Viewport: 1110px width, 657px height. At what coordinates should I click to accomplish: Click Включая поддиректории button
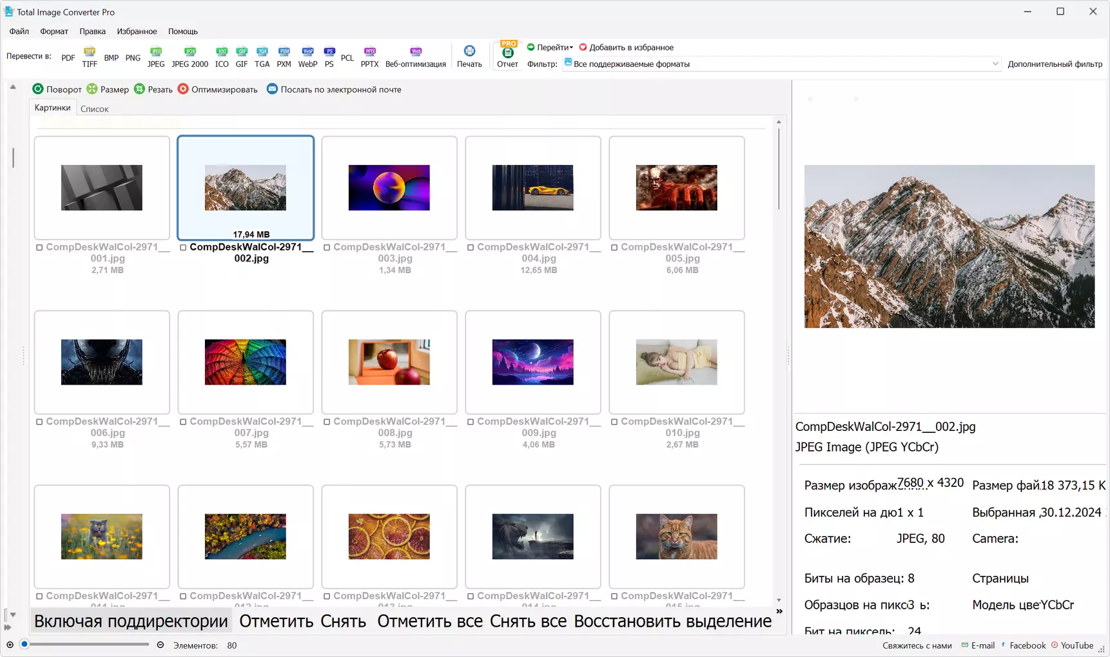pos(131,621)
